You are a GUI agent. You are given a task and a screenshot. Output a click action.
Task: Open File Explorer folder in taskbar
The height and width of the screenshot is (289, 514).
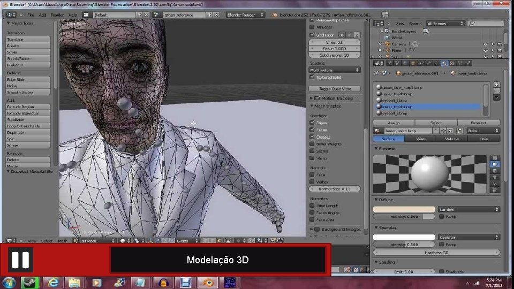click(74, 283)
